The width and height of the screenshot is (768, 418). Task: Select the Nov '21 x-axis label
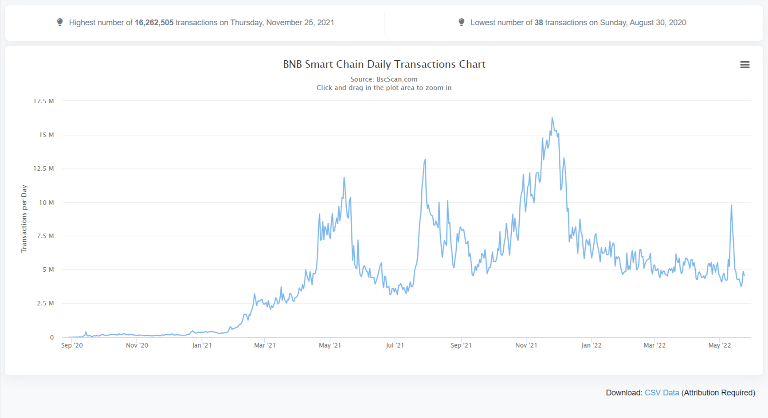tap(526, 345)
